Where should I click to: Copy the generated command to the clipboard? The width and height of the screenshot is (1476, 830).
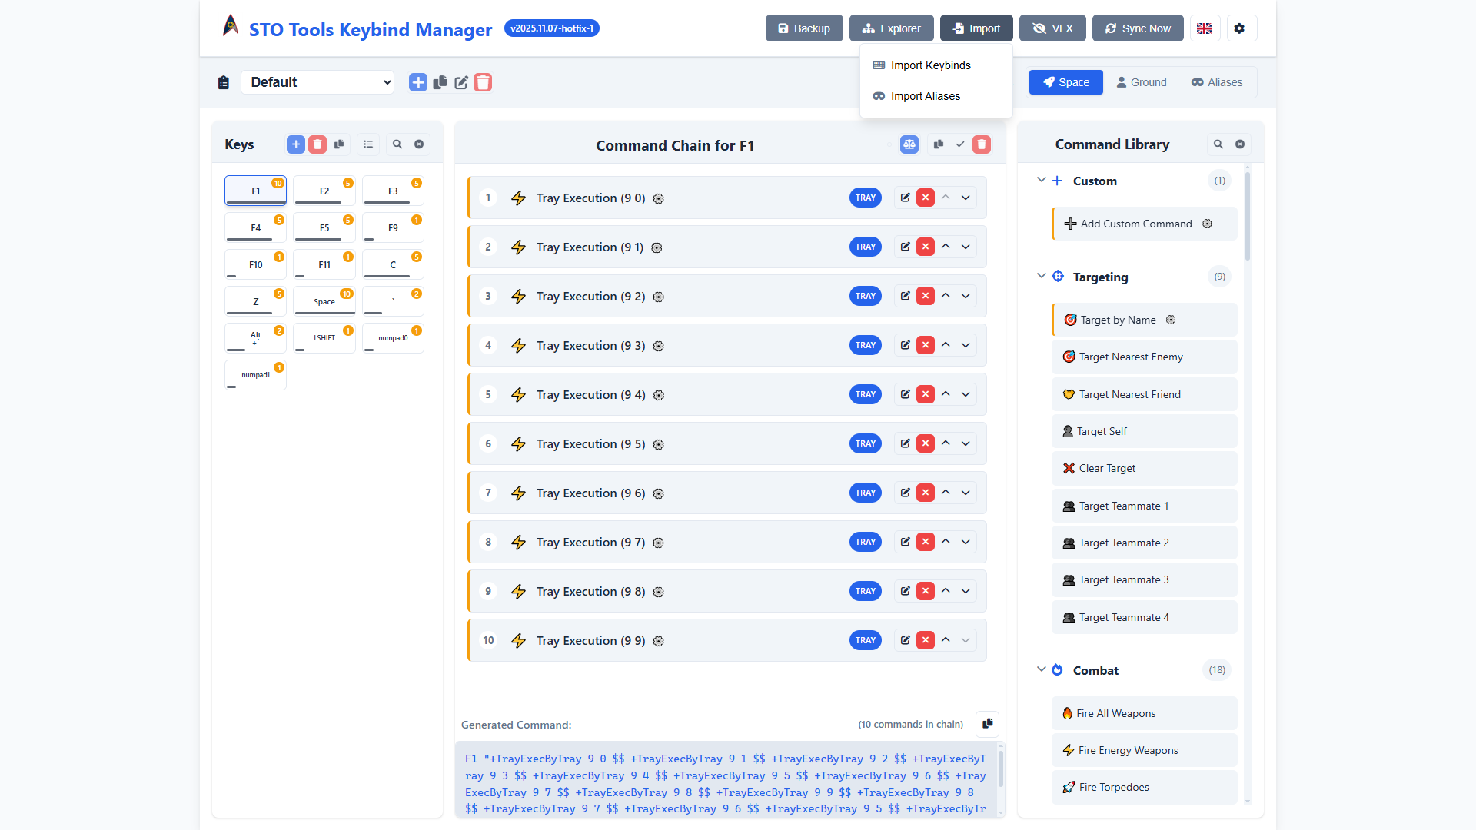pyautogui.click(x=987, y=724)
